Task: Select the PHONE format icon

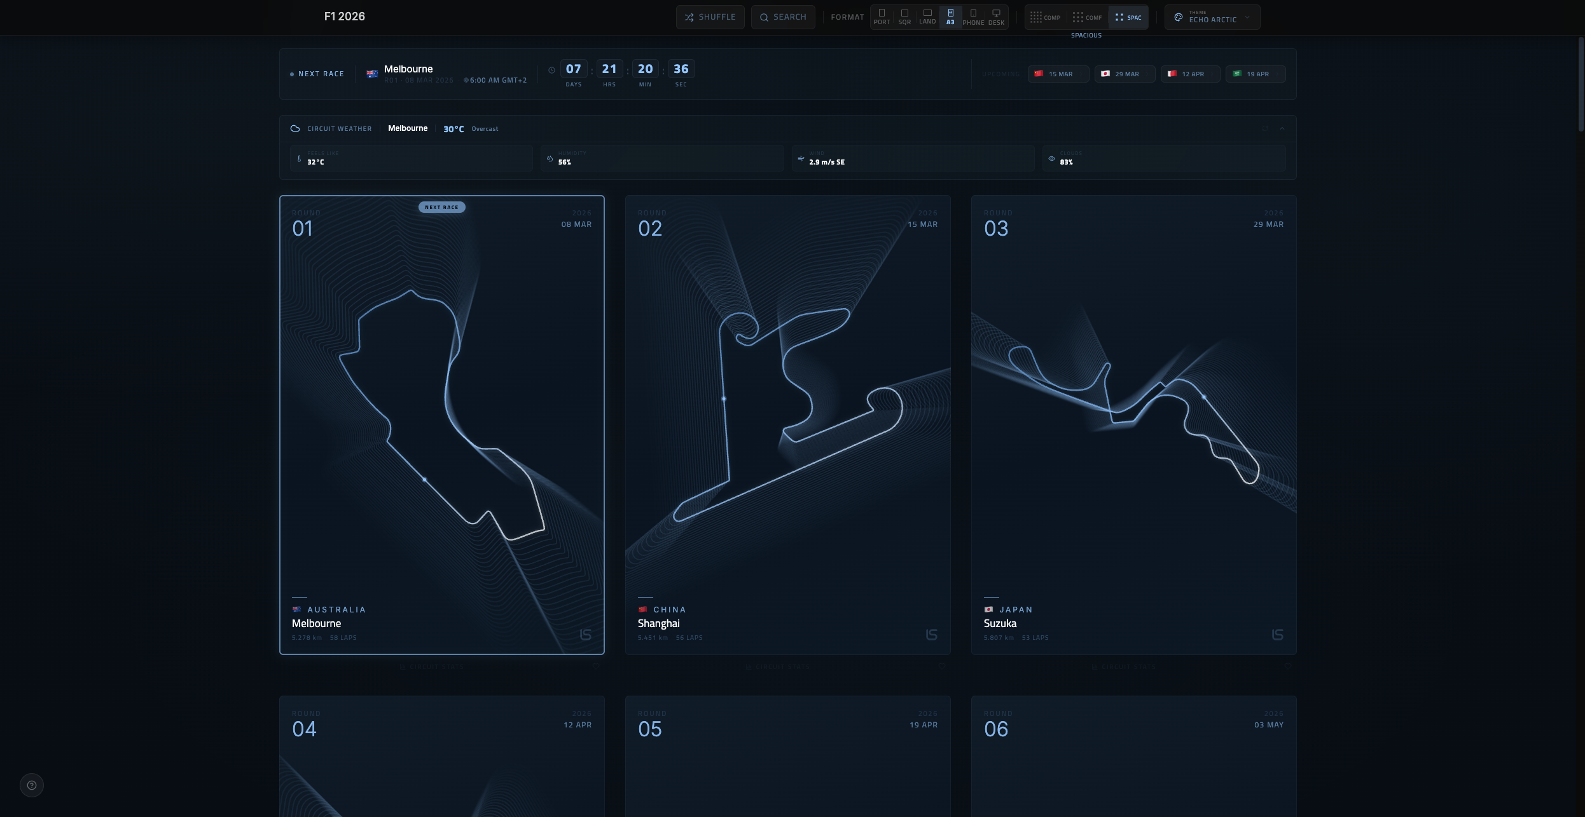Action: [x=973, y=17]
